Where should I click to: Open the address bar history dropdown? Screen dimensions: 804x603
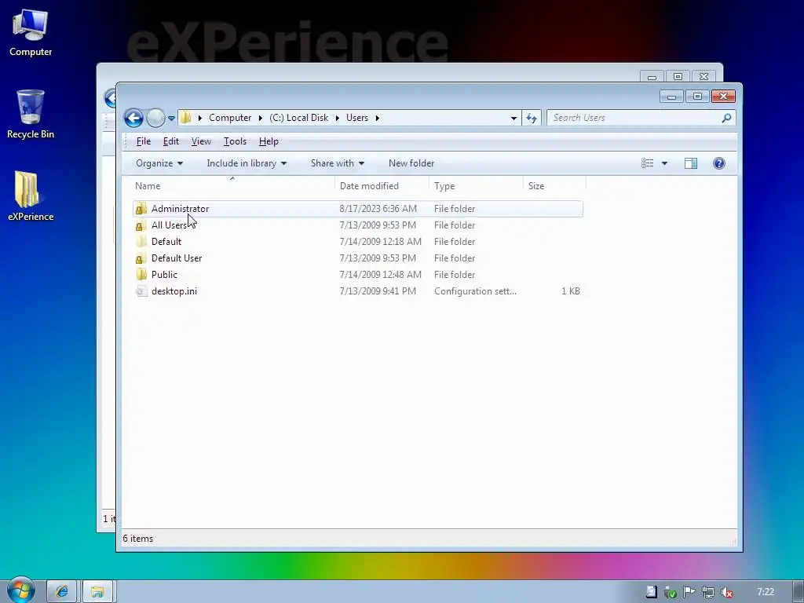[x=513, y=118]
